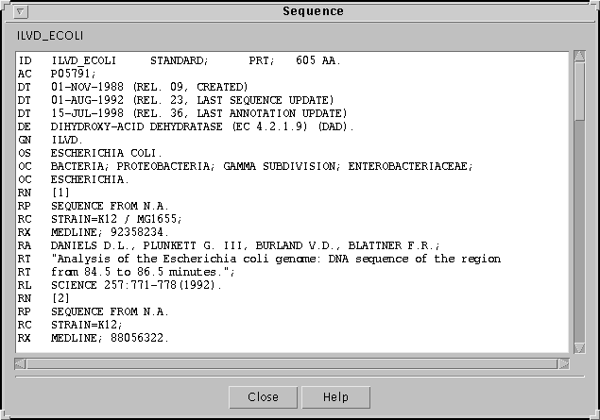Open Help for the Sequence dialog
Screen dimensions: 600x420
335,397
